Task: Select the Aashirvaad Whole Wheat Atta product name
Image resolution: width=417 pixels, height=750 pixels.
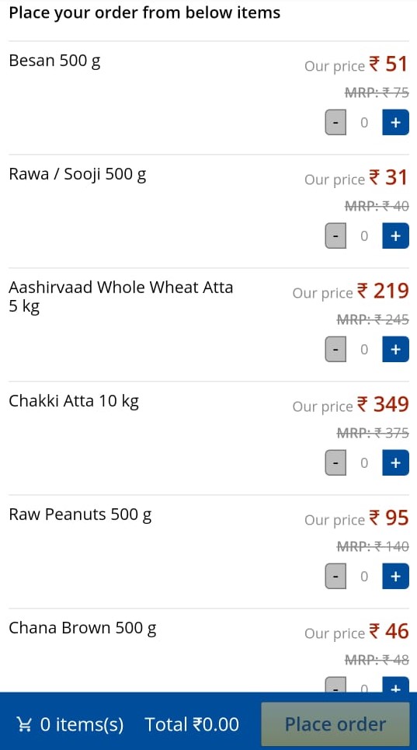Action: point(121,297)
